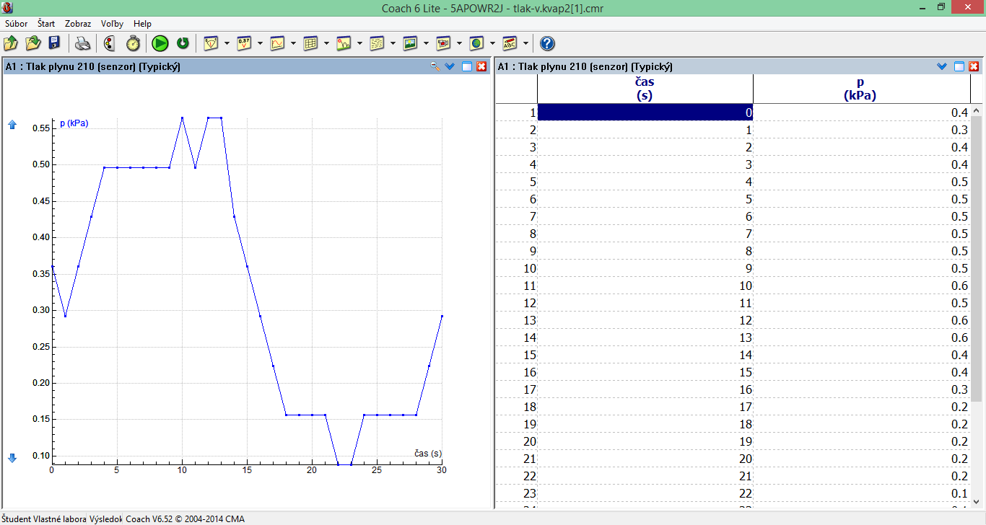This screenshot has width=986, height=525.
Task: Select the čas (s) column header
Action: point(645,89)
